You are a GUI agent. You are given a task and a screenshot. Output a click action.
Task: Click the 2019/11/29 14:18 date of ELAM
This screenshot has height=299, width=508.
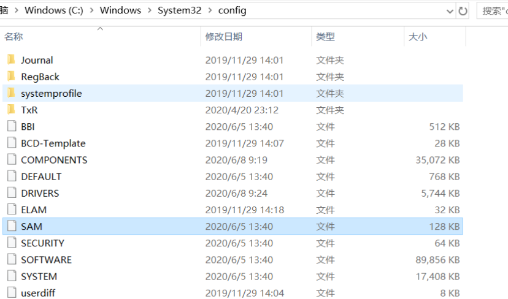coord(245,210)
